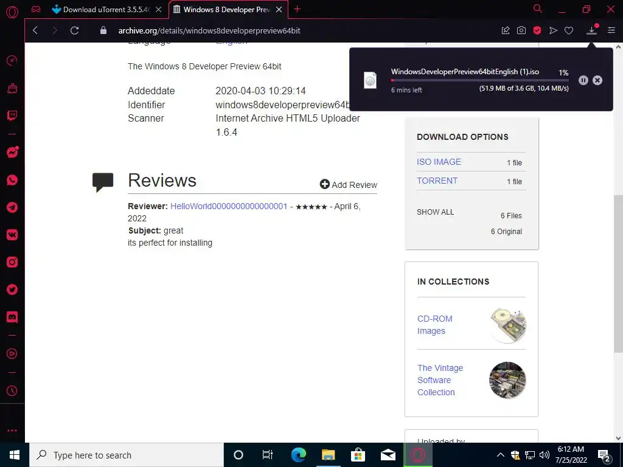Take a snapshot with camera icon
This screenshot has height=467, width=623.
coord(521,30)
